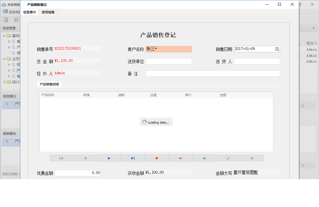Jump to last record with the navigator icon
Screen dimensions: 319x207
[133, 158]
